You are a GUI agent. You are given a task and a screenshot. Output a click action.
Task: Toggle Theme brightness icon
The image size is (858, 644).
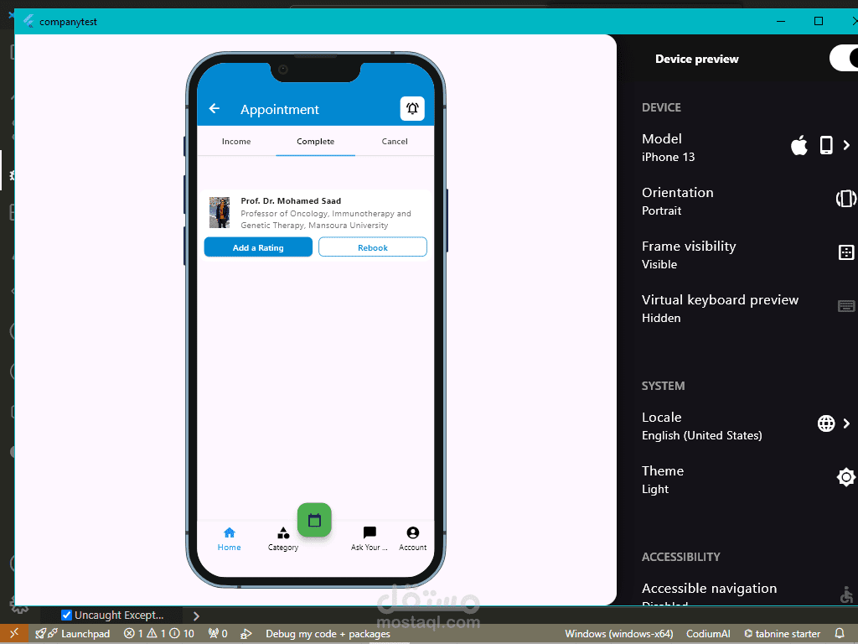click(x=846, y=477)
